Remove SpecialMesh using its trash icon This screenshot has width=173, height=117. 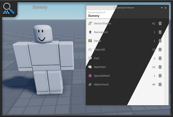(x=160, y=76)
